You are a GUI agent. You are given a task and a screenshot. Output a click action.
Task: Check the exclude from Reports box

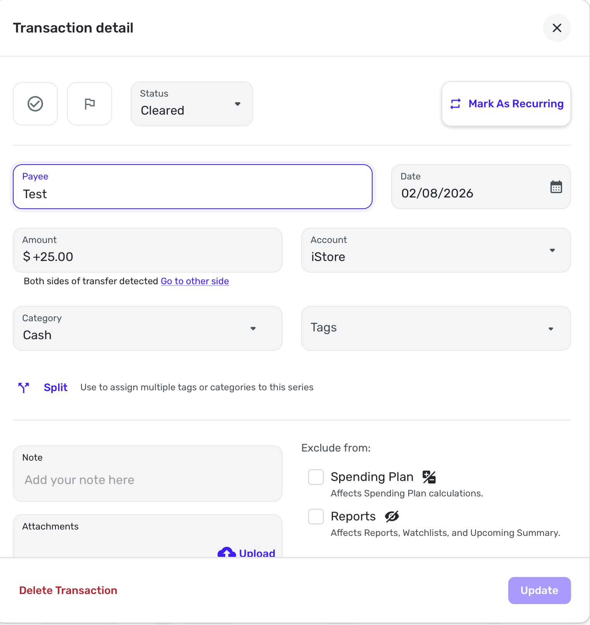316,517
